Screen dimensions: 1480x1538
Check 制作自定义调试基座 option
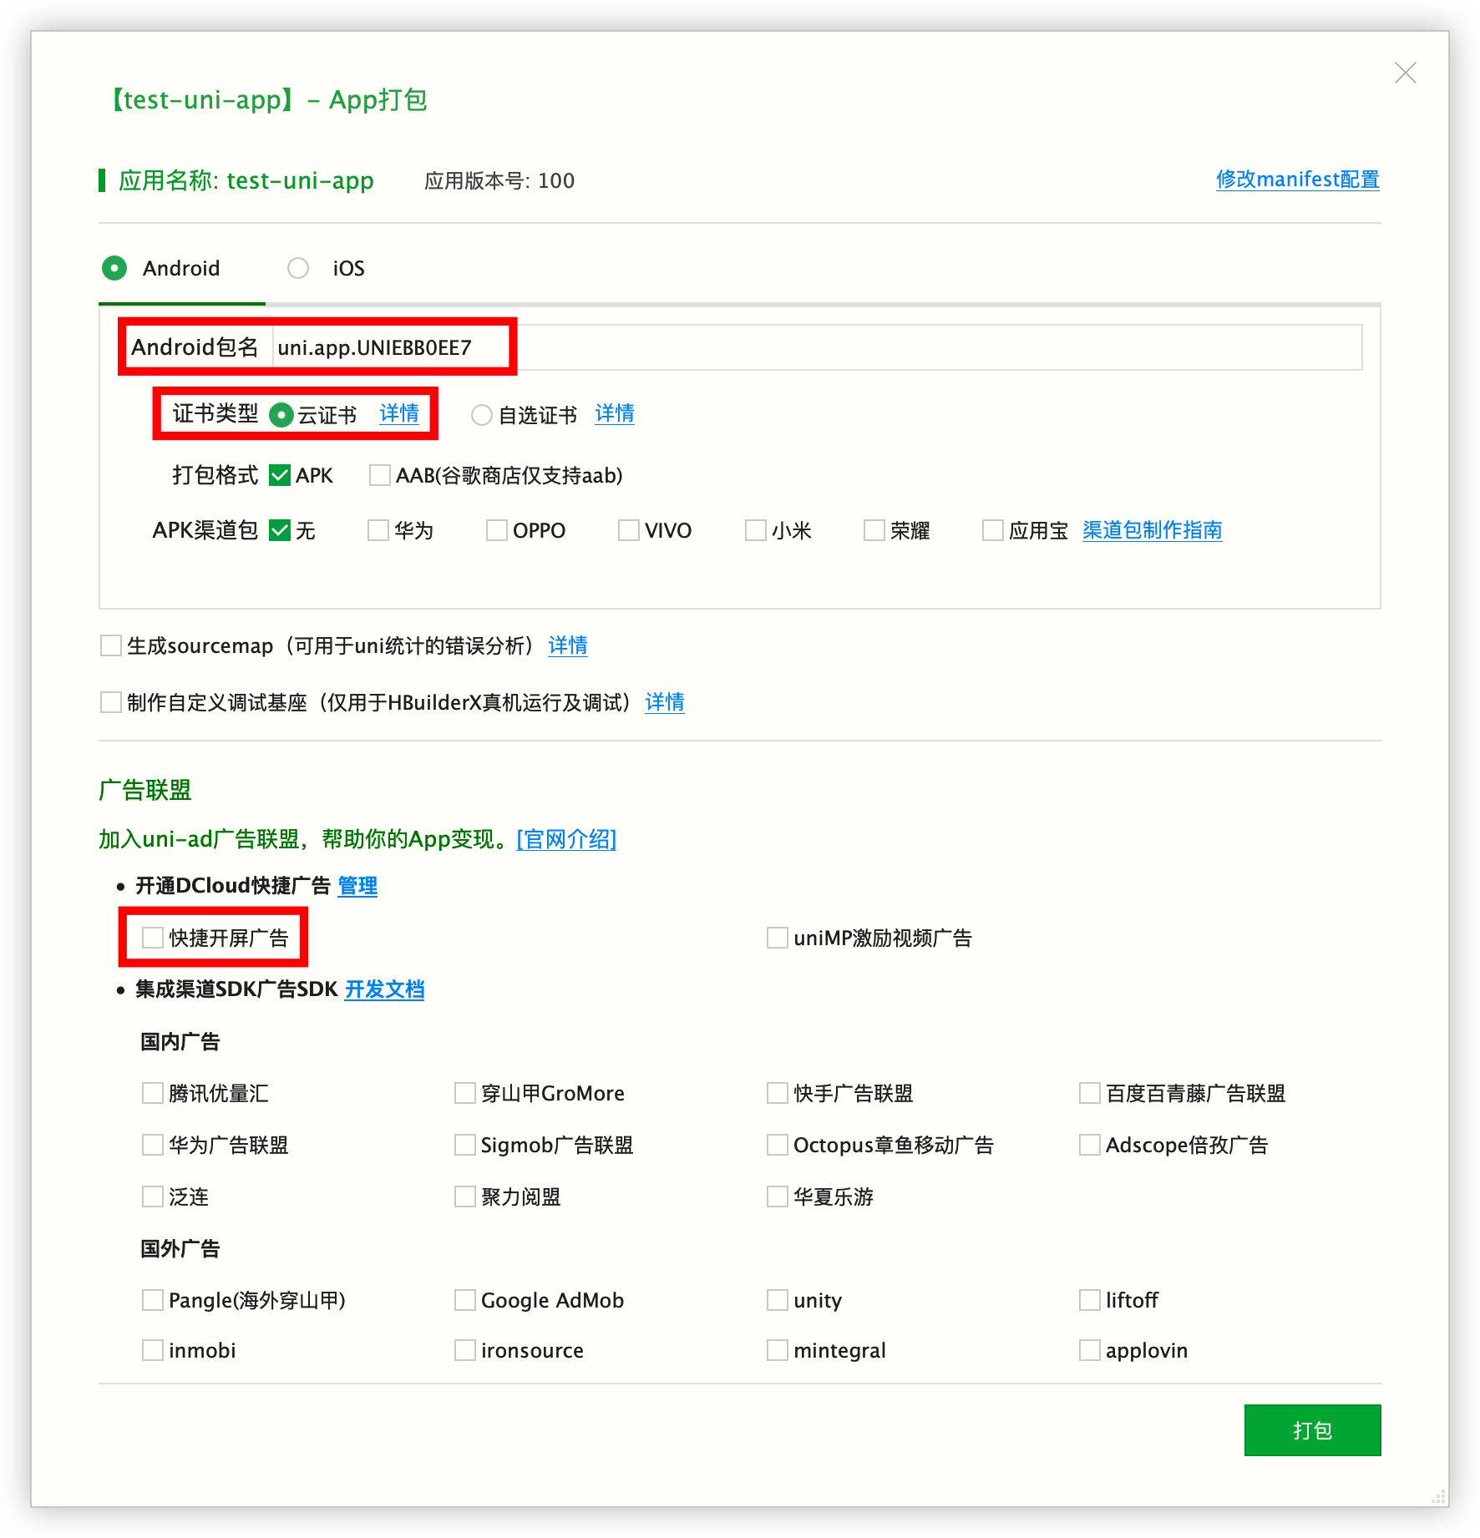[x=110, y=702]
